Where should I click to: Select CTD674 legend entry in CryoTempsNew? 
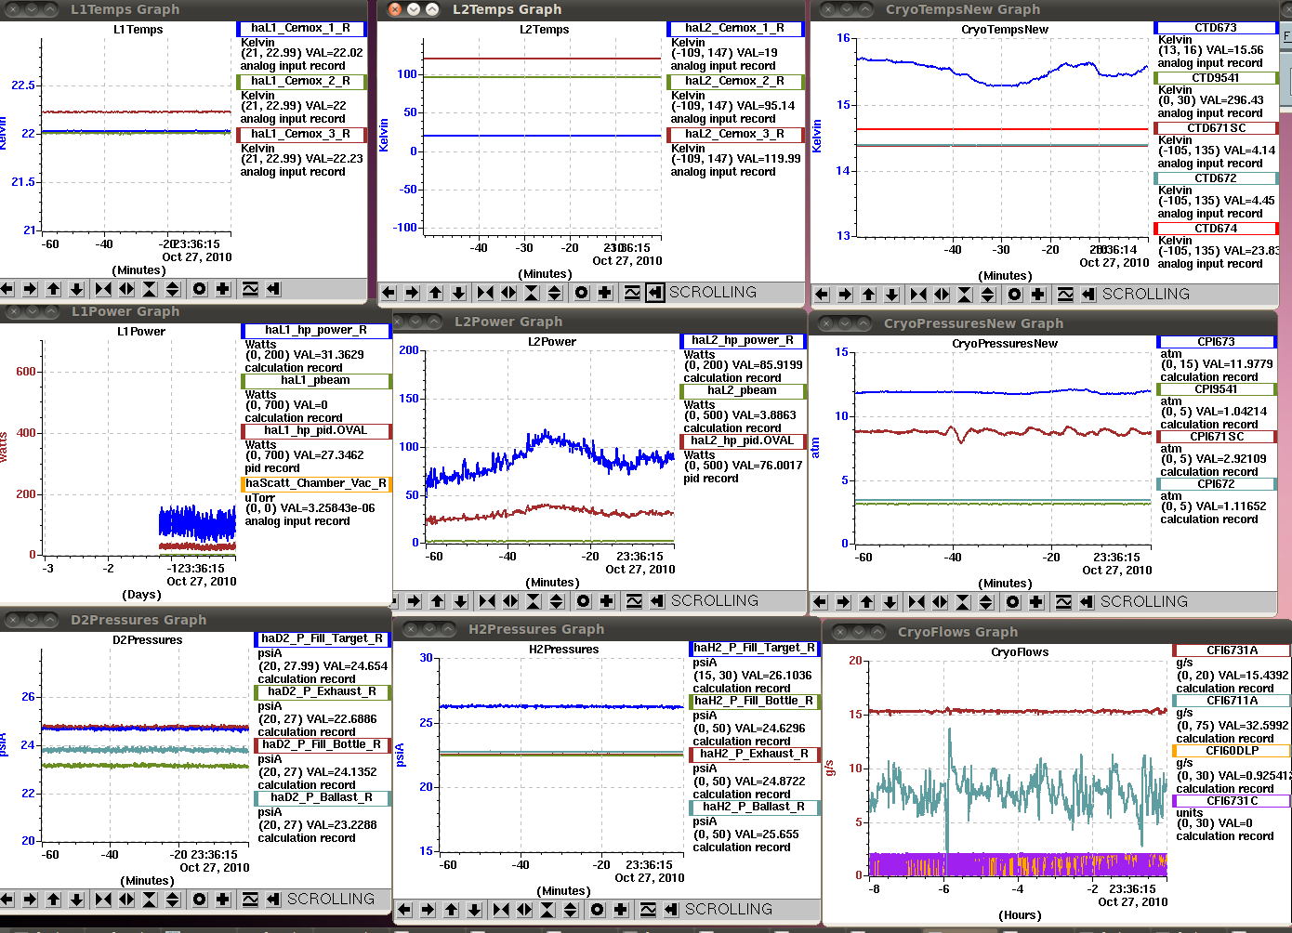click(1216, 229)
